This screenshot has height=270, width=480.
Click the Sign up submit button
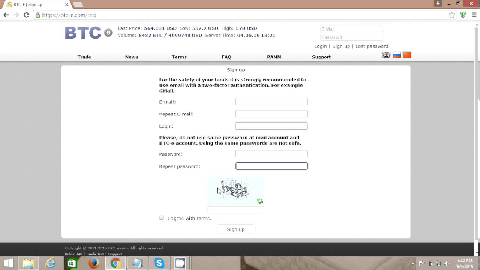point(236,229)
